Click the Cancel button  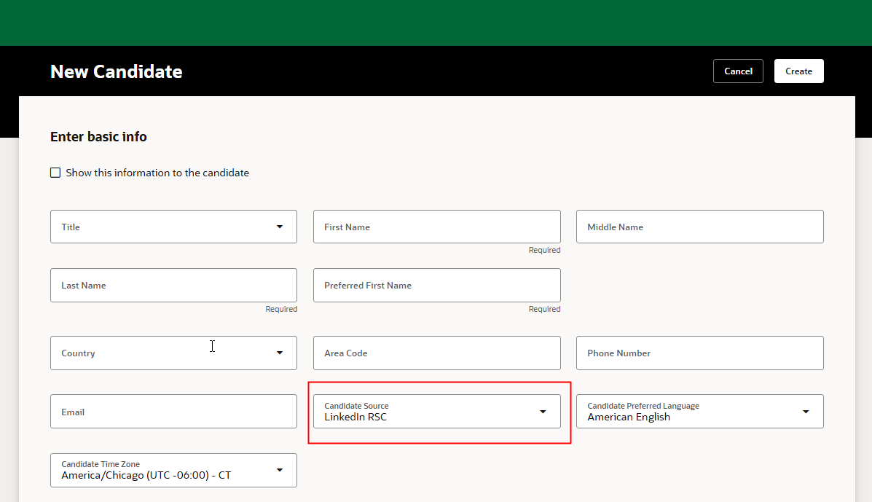tap(738, 71)
